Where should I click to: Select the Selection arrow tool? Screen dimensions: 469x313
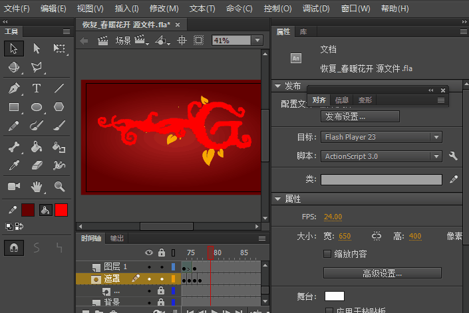point(14,49)
